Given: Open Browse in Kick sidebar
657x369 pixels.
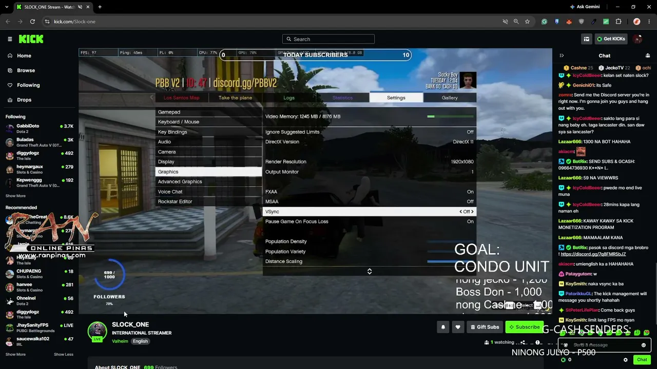Looking at the screenshot, I should coord(26,70).
